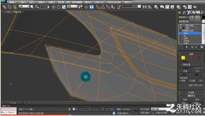This screenshot has height=116, width=205.
Task: Open the 编辑(E) menu
Action: (12, 2)
